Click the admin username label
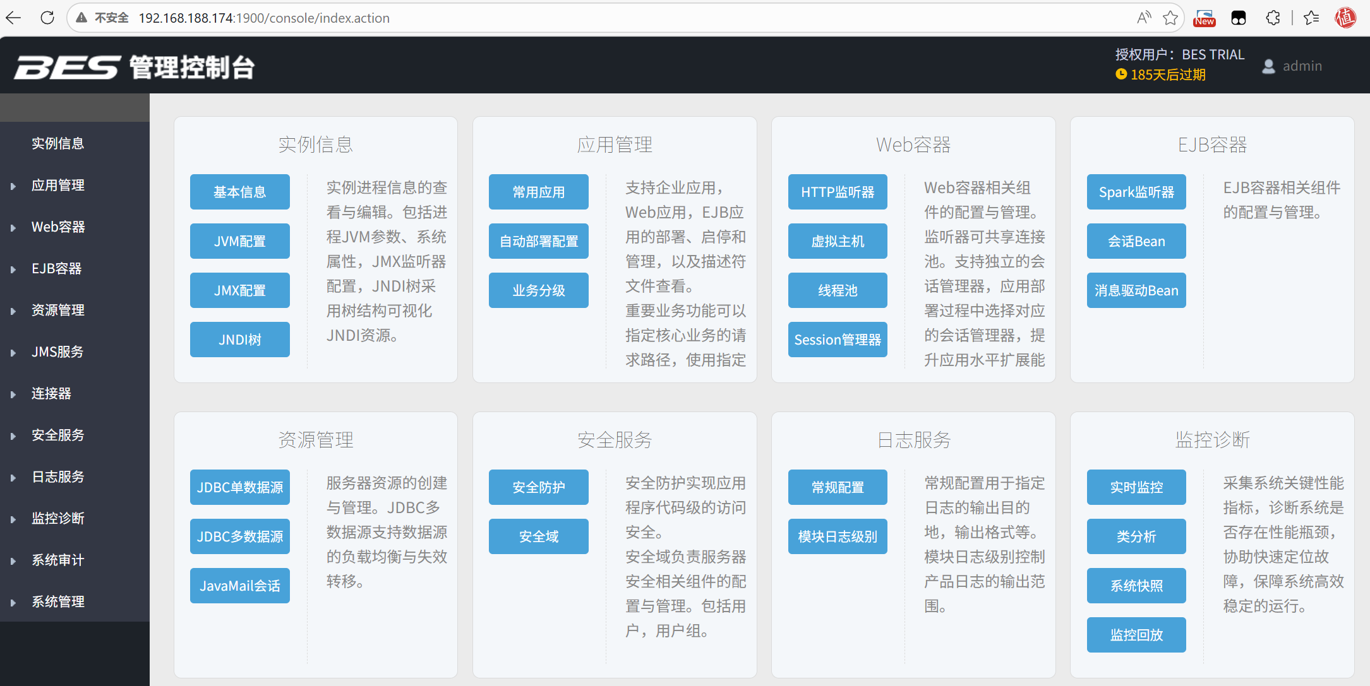 click(1302, 66)
